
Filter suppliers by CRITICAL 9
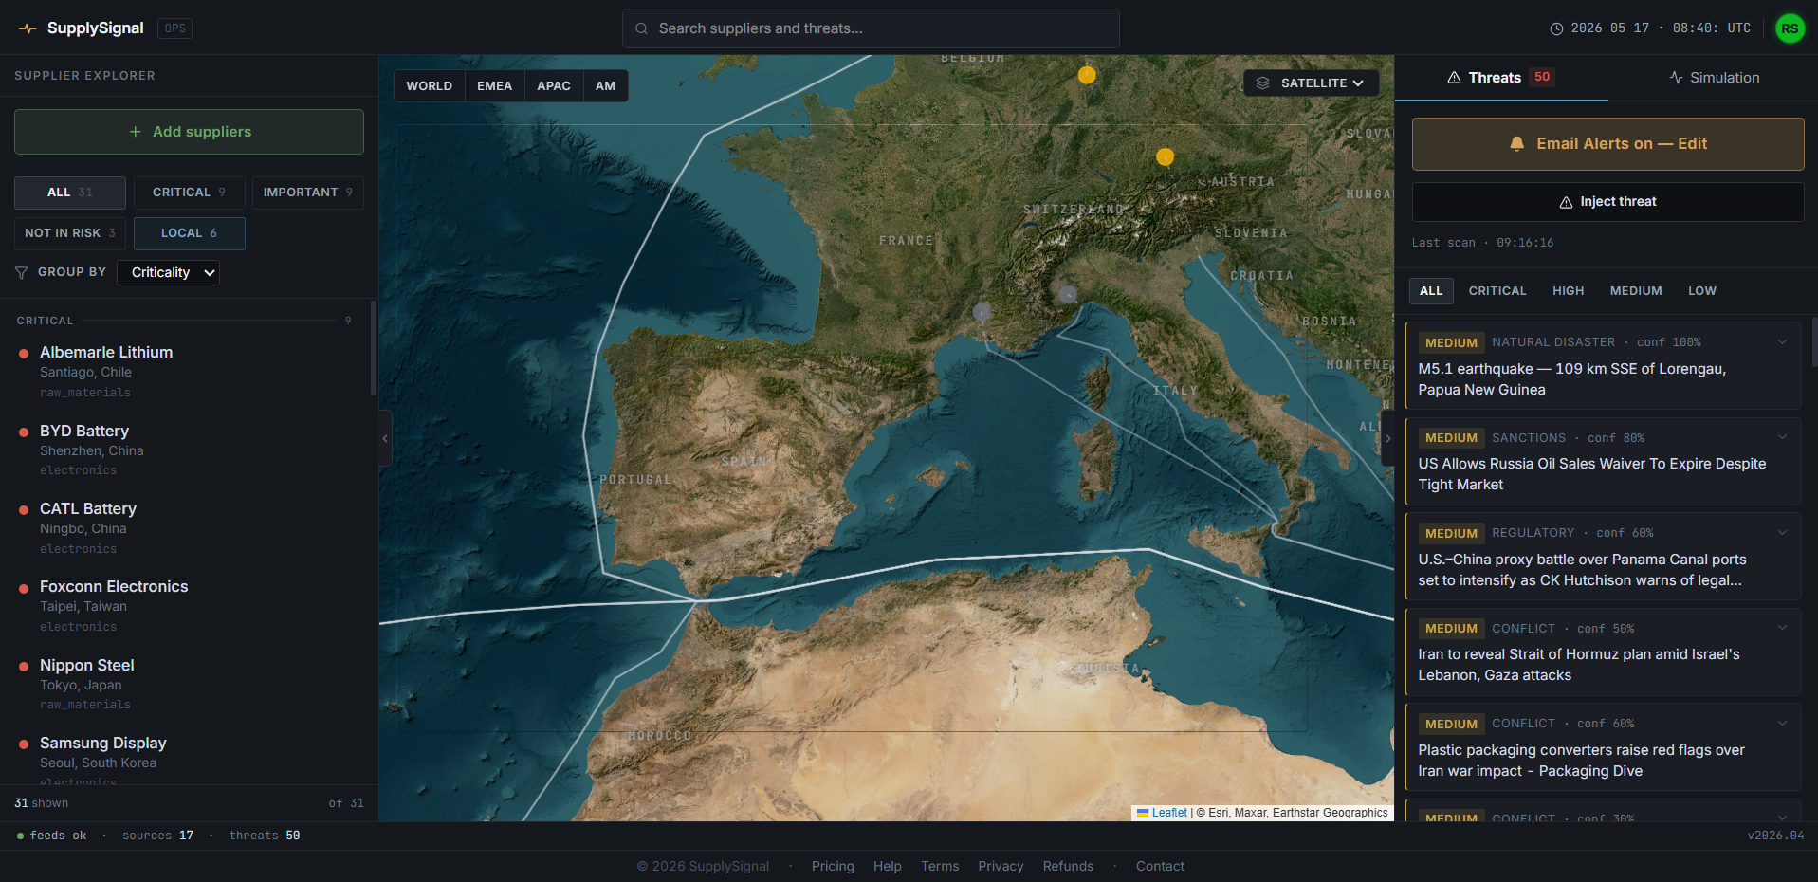pyautogui.click(x=190, y=193)
